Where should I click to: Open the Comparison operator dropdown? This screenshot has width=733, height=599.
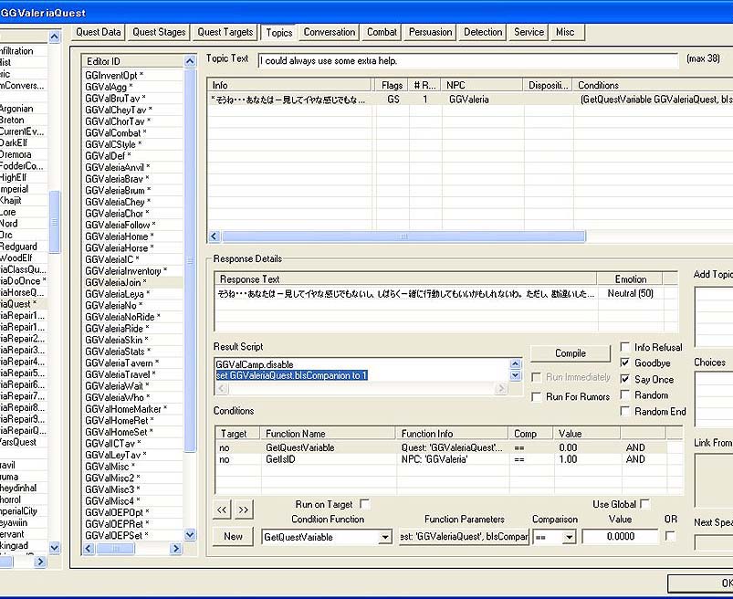click(x=569, y=537)
